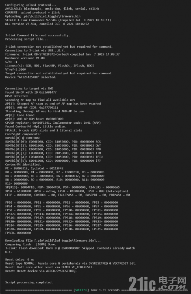Click the Device "AT32F425X8X" selected line
Image resolution: width=191 pixels, height=294 pixels.
[30, 77]
